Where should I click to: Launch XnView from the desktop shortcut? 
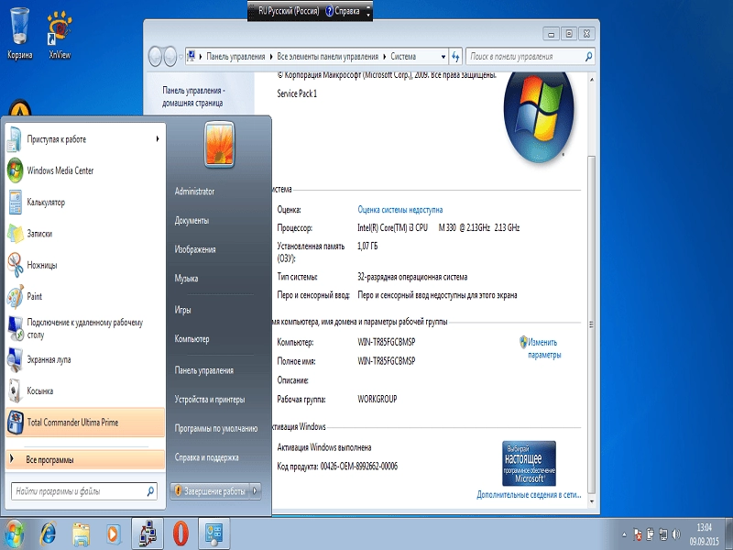(60, 34)
